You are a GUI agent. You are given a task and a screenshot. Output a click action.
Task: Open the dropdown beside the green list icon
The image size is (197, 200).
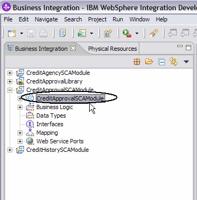pyautogui.click(x=91, y=33)
